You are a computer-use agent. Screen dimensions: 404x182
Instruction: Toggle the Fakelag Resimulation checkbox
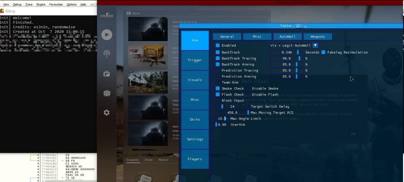coord(323,52)
